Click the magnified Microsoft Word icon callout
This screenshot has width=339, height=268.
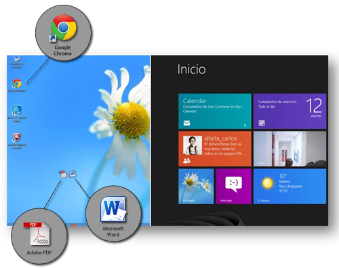tap(113, 209)
